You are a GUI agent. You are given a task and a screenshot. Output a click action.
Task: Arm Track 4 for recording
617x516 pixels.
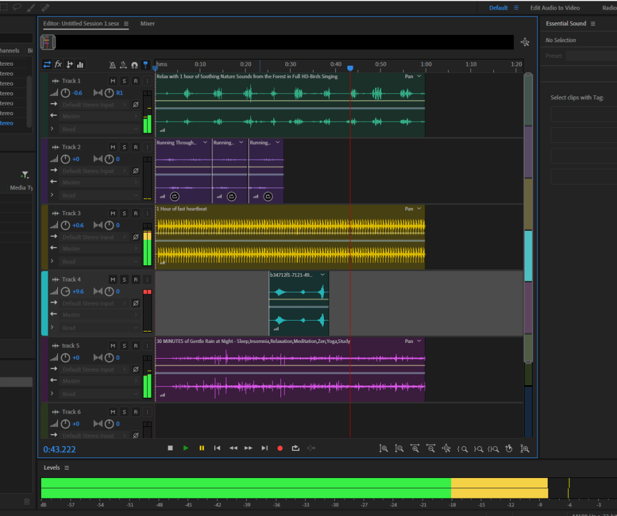136,280
